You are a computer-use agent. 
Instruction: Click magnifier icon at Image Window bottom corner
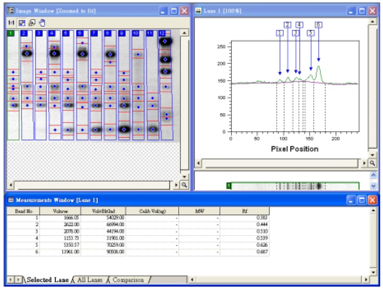184,185
